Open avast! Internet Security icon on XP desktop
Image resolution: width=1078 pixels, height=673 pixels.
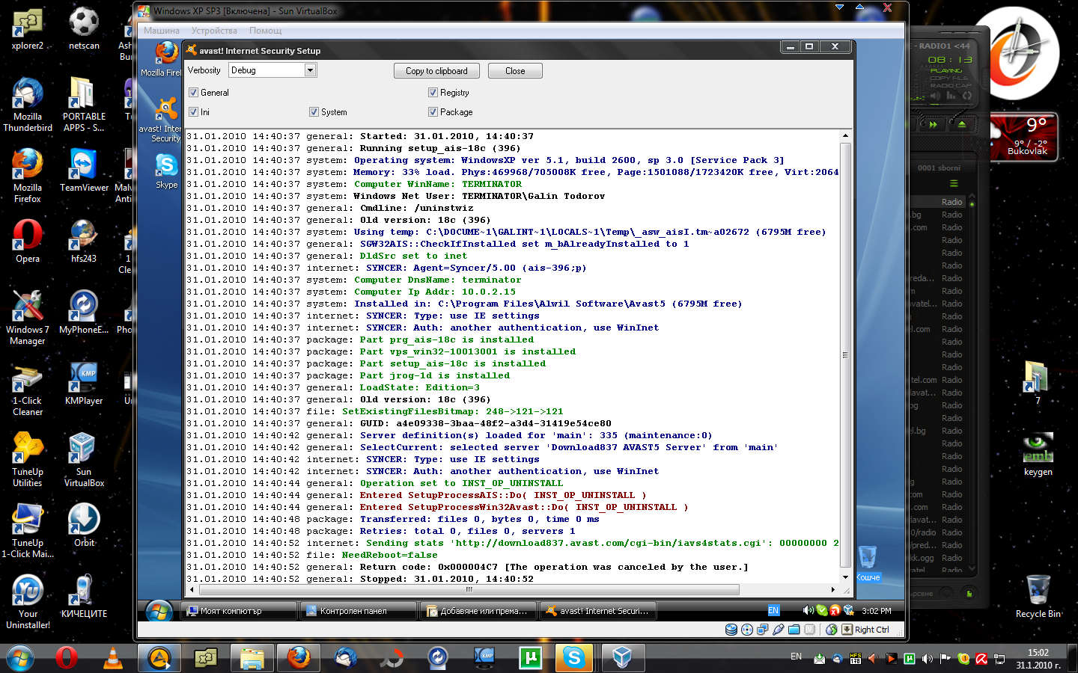pyautogui.click(x=162, y=120)
